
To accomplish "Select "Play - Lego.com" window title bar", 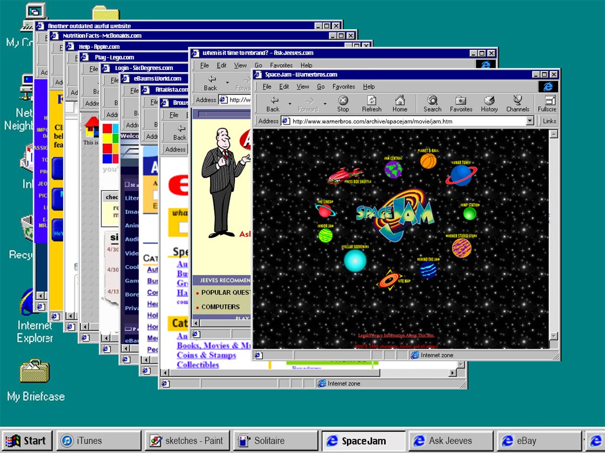I will click(x=134, y=57).
